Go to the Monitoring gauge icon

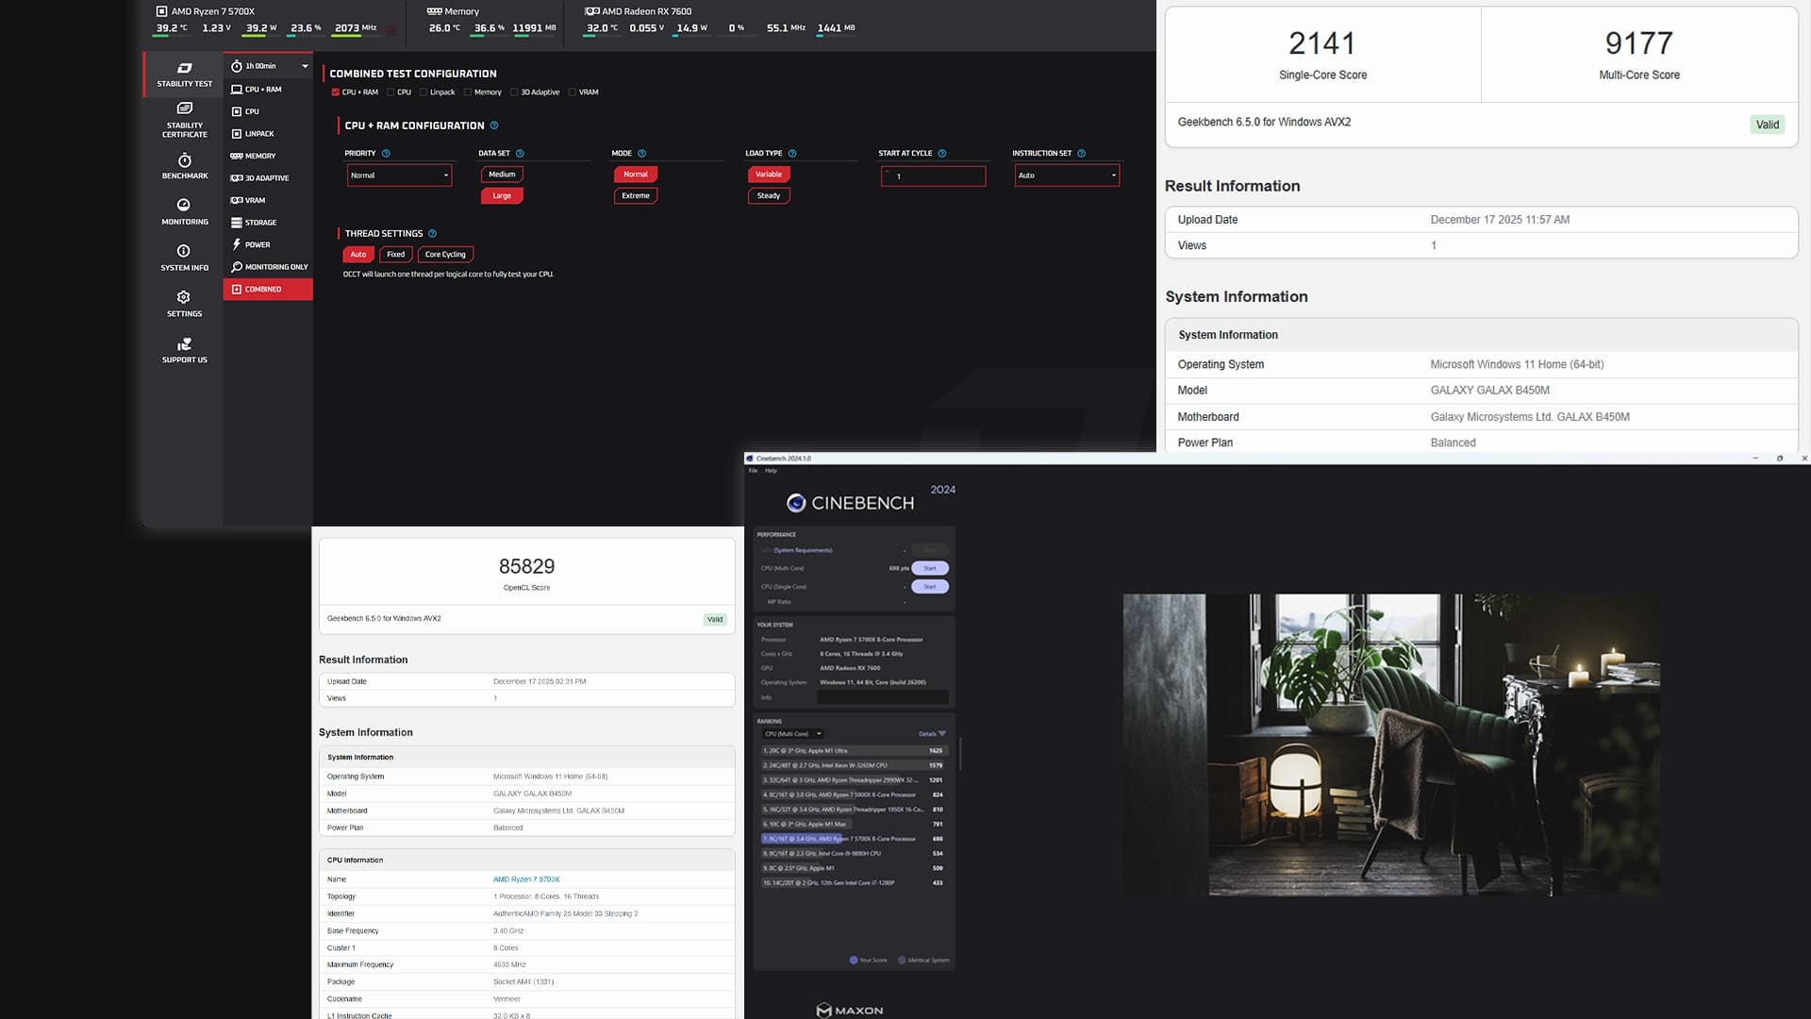[x=184, y=206]
